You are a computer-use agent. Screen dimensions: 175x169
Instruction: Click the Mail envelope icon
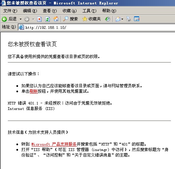118,19
